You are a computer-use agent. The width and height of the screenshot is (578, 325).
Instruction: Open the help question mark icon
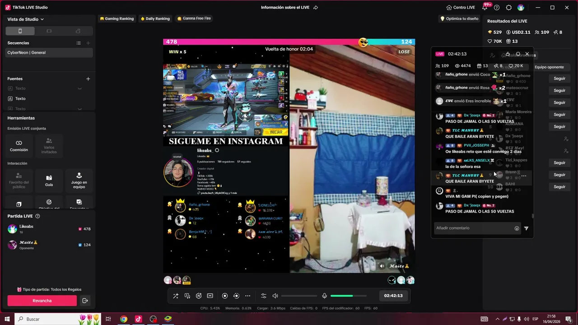[497, 7]
